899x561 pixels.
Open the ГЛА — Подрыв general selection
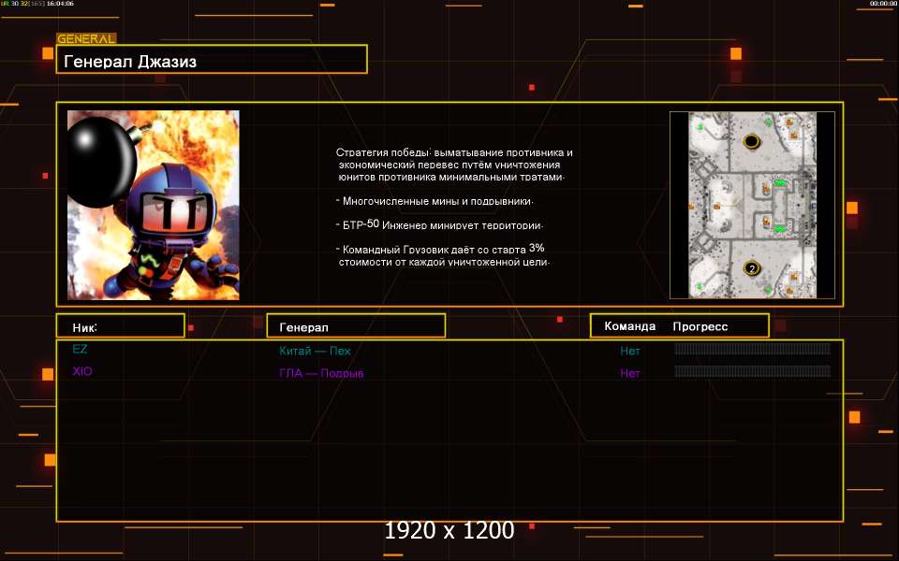[x=321, y=373]
